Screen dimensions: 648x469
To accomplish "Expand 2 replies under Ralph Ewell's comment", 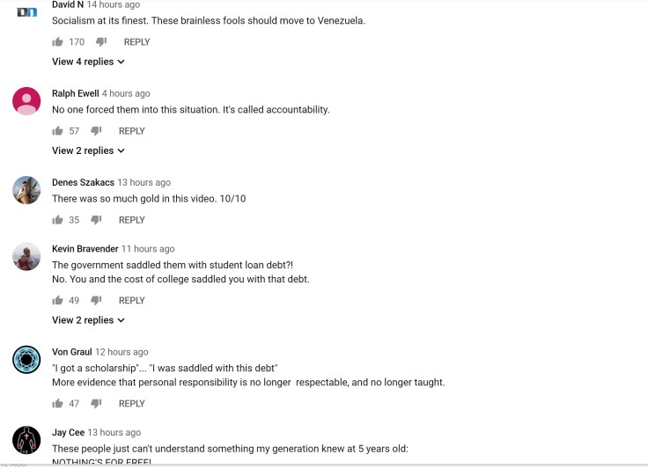I will 88,150.
